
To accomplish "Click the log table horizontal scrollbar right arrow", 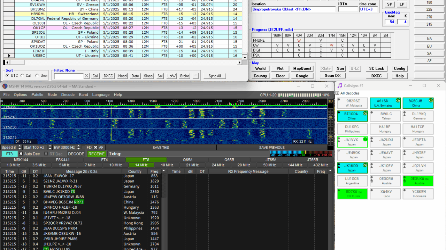I will [240, 62].
